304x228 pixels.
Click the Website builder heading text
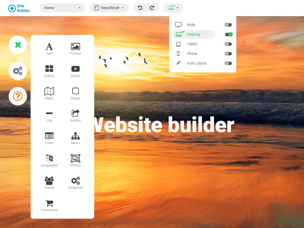pyautogui.click(x=164, y=125)
